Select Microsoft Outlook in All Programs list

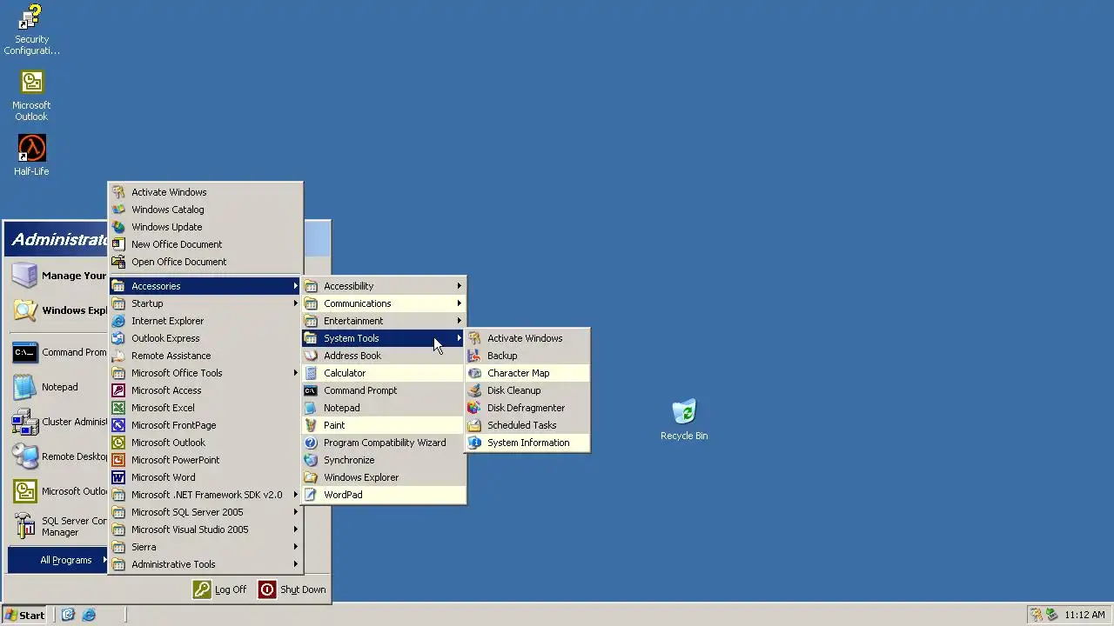pos(205,443)
